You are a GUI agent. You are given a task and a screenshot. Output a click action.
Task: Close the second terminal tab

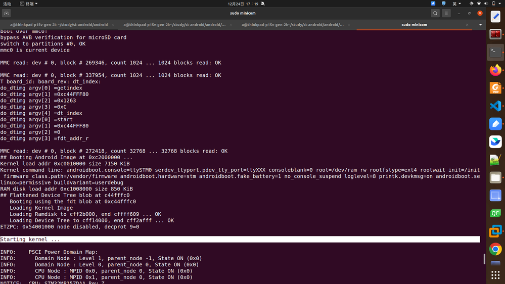231,25
